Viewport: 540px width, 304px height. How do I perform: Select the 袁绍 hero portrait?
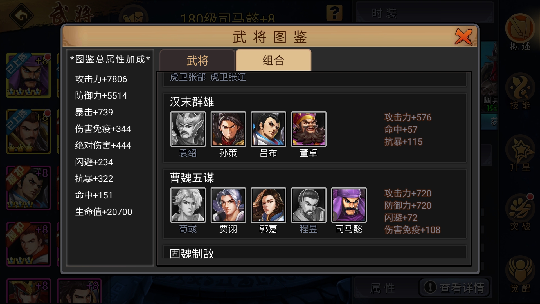(188, 129)
